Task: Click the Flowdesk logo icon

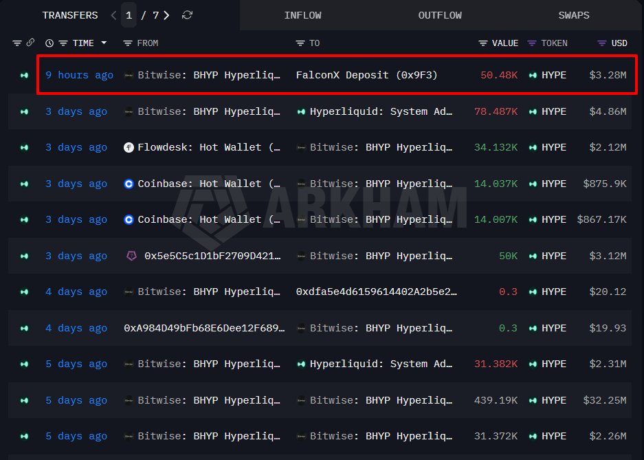Action: [129, 147]
